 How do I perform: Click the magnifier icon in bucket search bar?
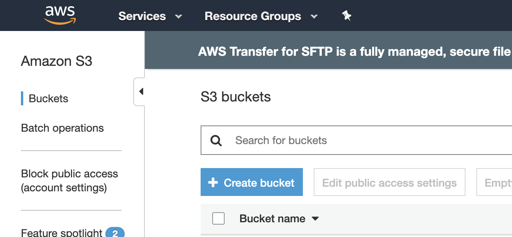pos(216,140)
